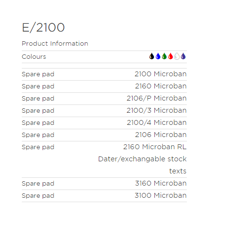Click the E/2100 product title
The image size is (242, 242).
click(x=43, y=28)
